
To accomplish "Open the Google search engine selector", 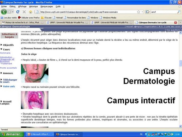I will point(148,12).
